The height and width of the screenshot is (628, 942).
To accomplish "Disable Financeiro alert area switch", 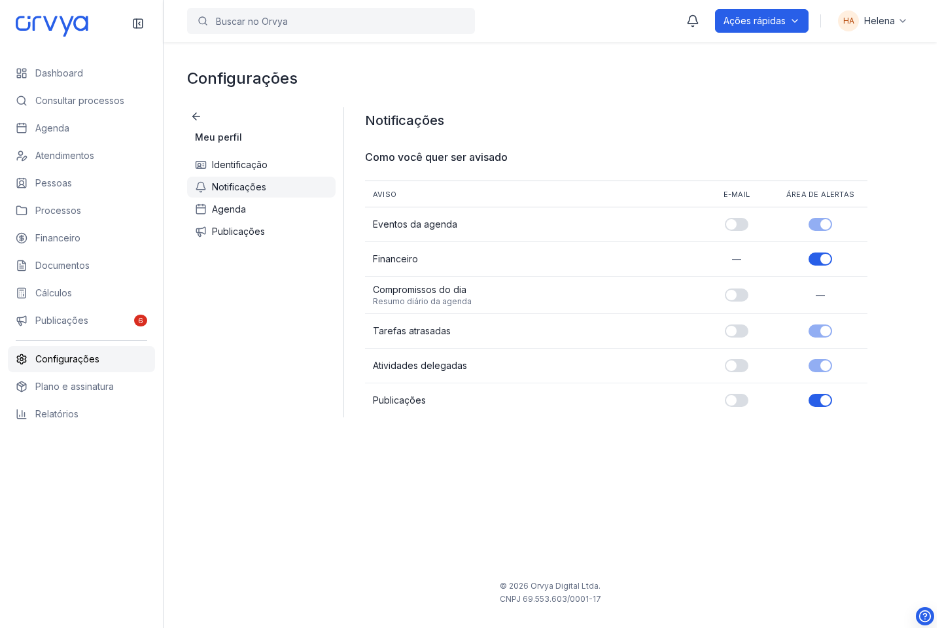I will 820,259.
